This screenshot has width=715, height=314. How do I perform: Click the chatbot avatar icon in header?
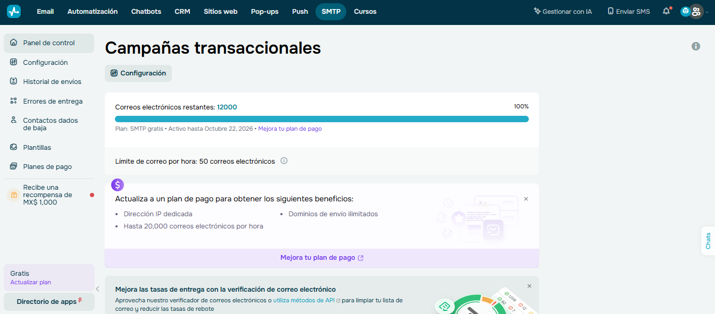[x=685, y=11]
